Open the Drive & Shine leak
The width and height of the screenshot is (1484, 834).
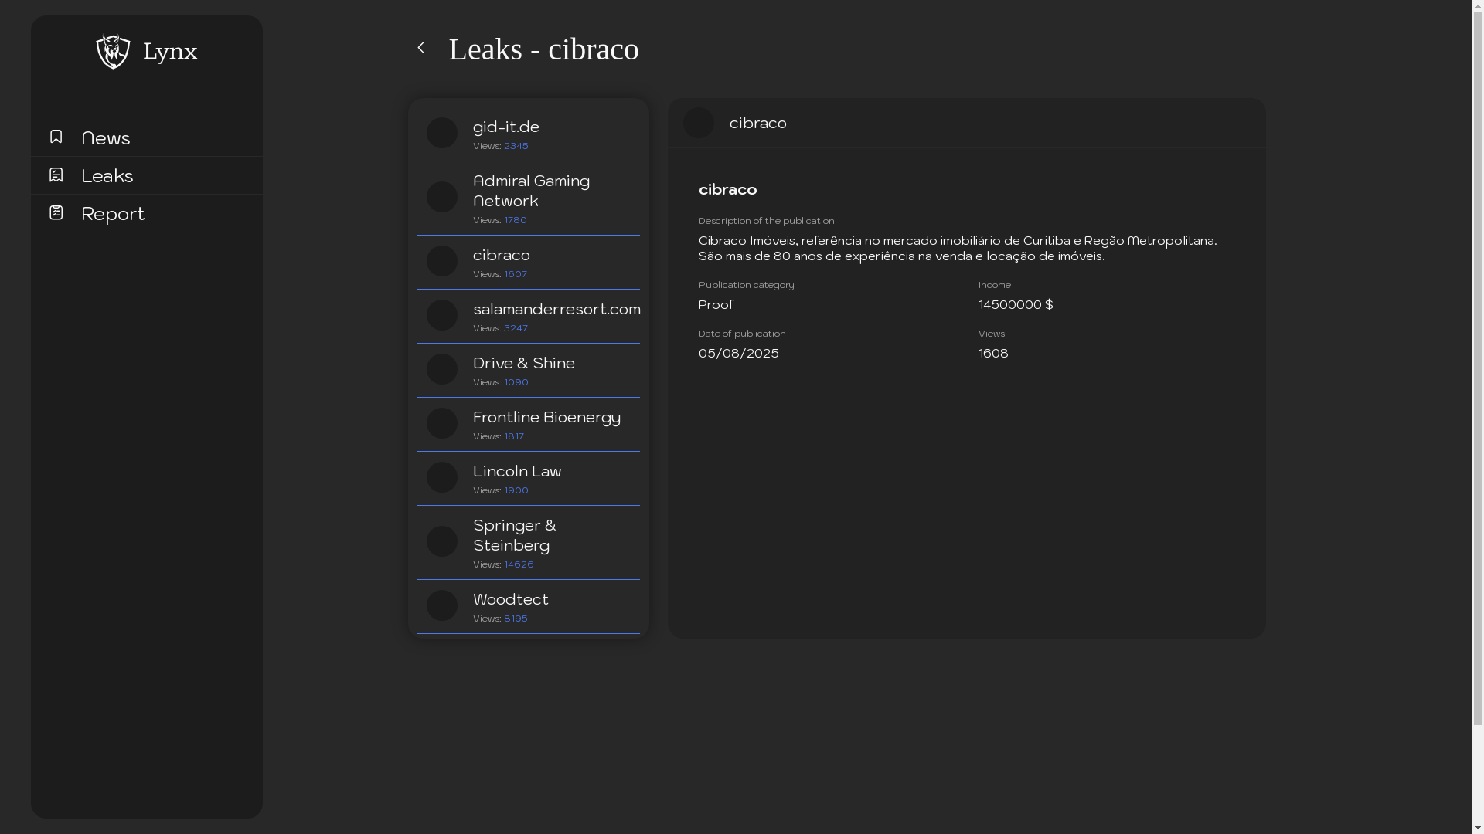pos(523,364)
